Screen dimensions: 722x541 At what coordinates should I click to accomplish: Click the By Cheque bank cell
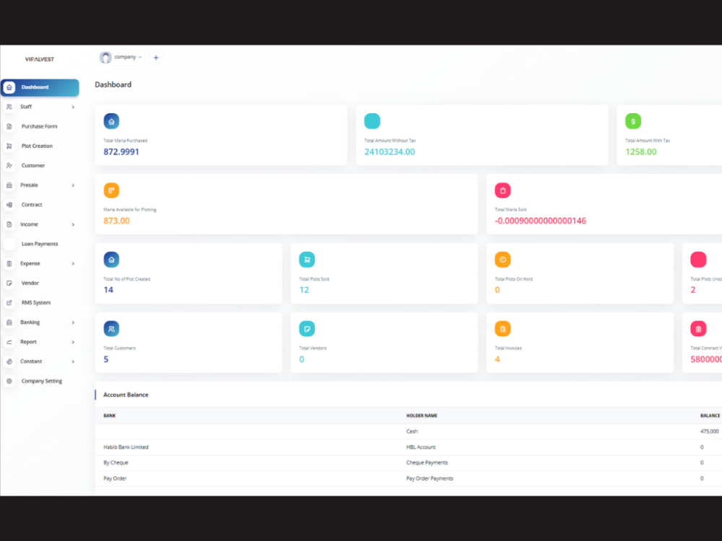click(x=116, y=463)
